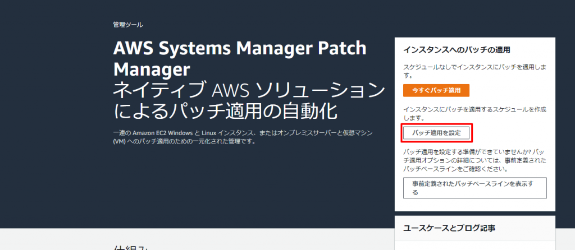The height and width of the screenshot is (250, 575).
Task: Click the ユースケースとブログ記事 section header
Action: [x=449, y=228]
